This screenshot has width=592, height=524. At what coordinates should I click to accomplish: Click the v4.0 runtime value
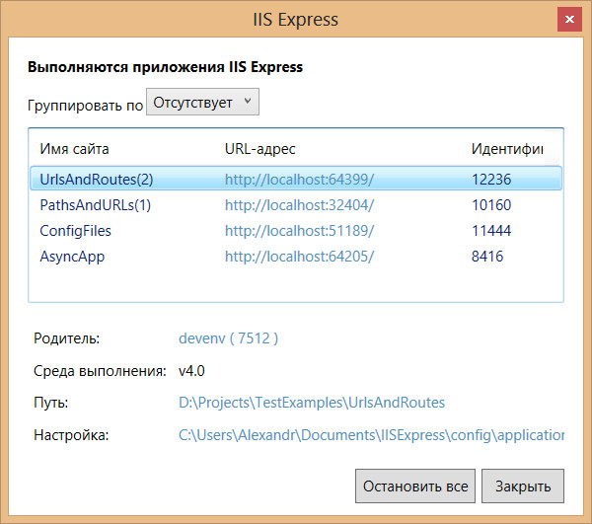[191, 371]
